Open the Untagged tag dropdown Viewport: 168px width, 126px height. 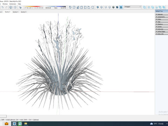tap(133, 7)
